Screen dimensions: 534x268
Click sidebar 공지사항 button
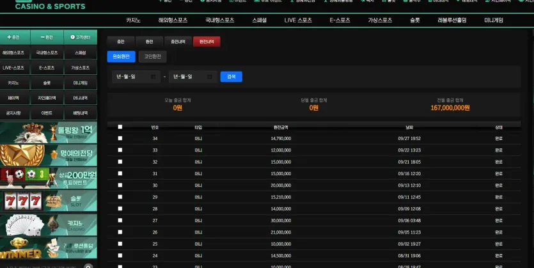pyautogui.click(x=13, y=113)
